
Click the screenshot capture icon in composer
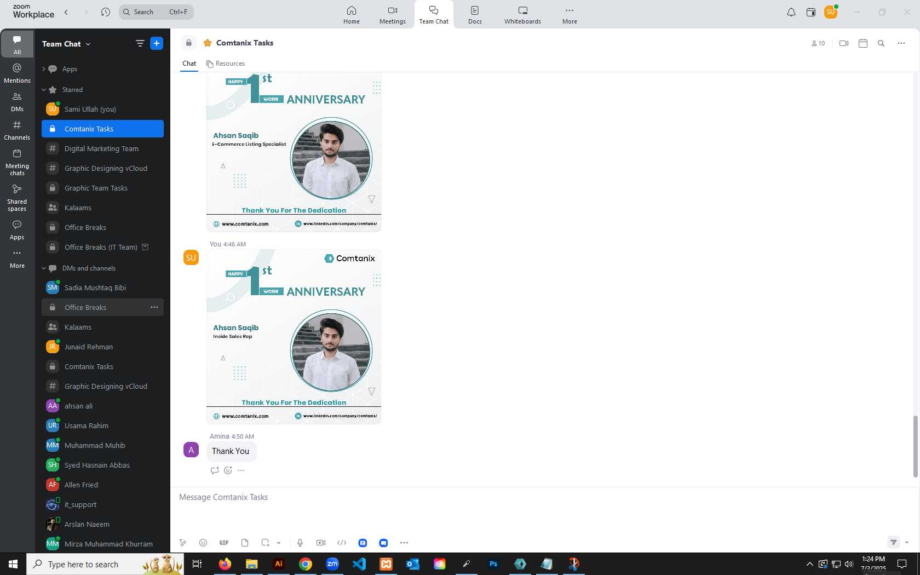coord(265,543)
